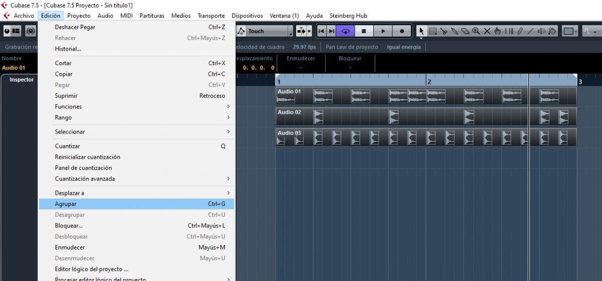This screenshot has width=602, height=281.
Task: Select the Scissors split tool
Action: [x=444, y=31]
